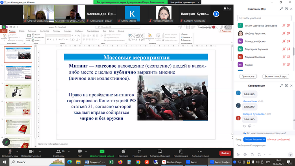
Task: Click Демонстрация экрана share screen icon
Action: coord(102,151)
